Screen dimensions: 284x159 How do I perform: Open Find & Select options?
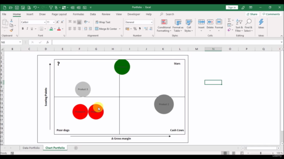248,26
